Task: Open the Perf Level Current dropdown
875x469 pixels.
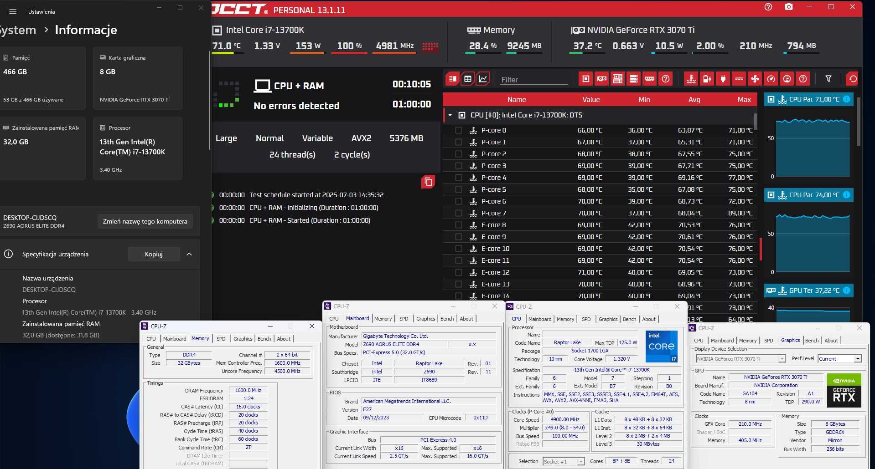Action: click(x=840, y=359)
